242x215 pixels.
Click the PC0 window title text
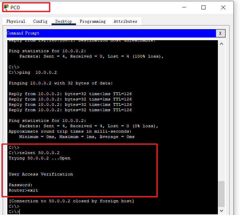tap(15, 8)
